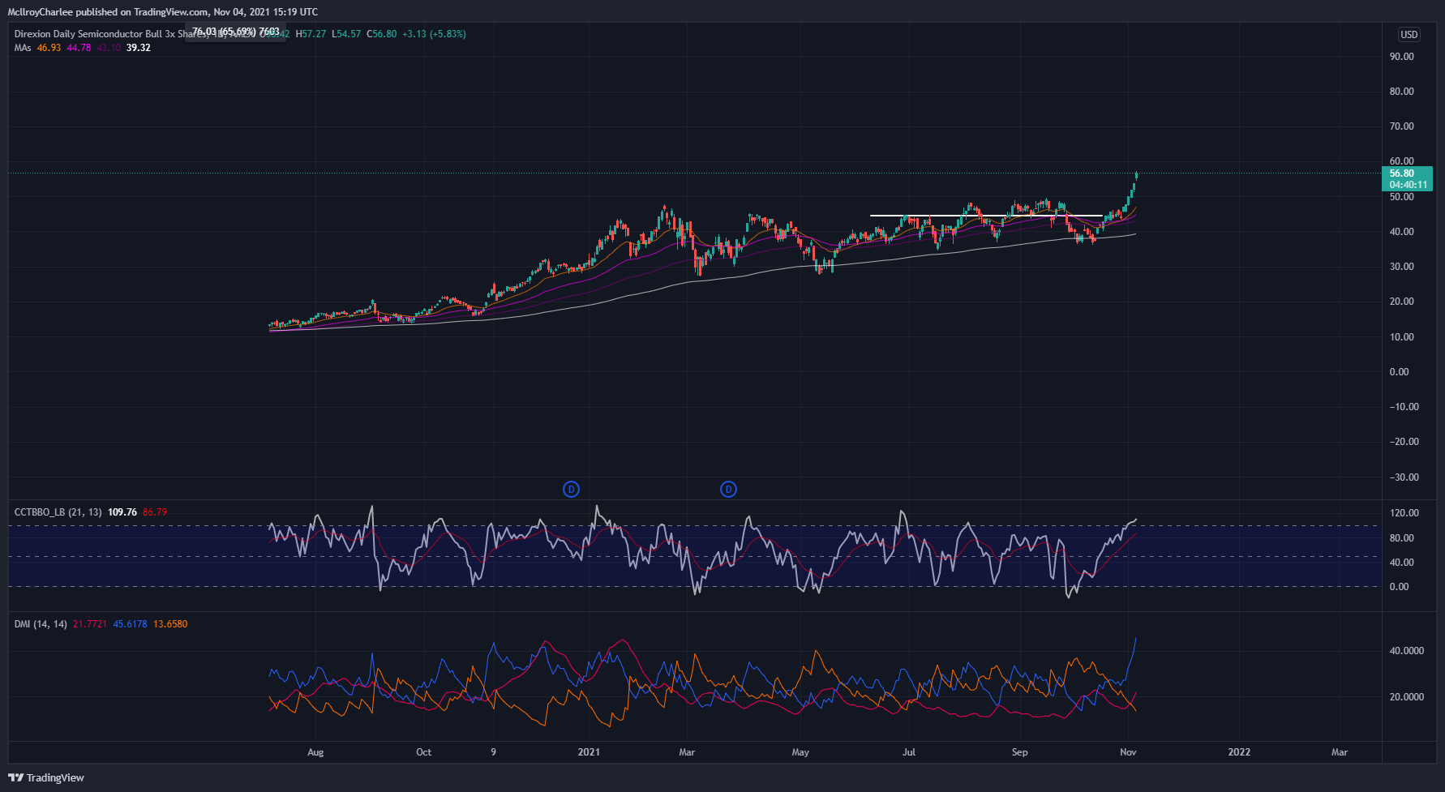This screenshot has height=792, width=1445.
Task: Click the 40.0000 label on the DMI scale
Action: click(1406, 651)
